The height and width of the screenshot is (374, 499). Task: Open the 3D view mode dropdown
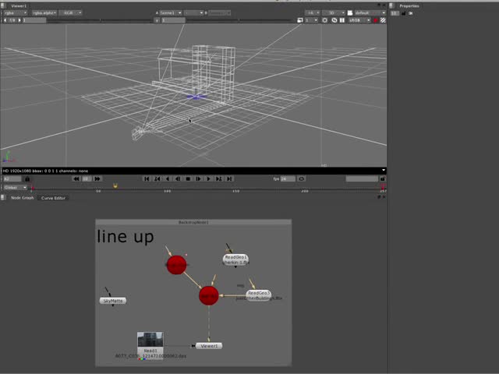pos(334,12)
